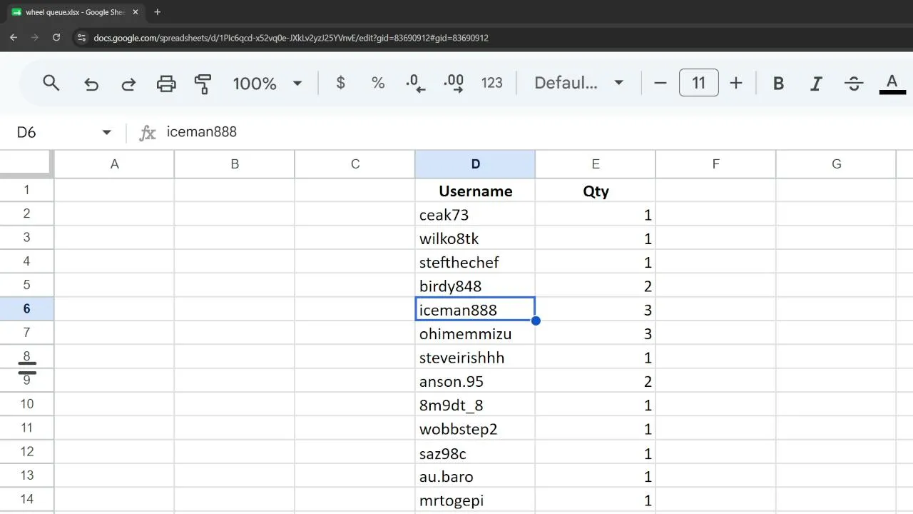Select row 6 header

(27, 309)
